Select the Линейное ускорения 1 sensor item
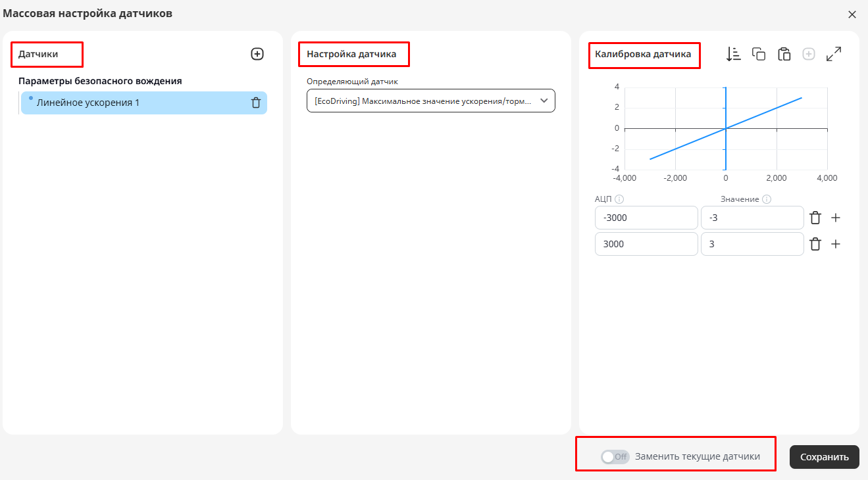Screen dimensions: 868x480 click(144, 103)
